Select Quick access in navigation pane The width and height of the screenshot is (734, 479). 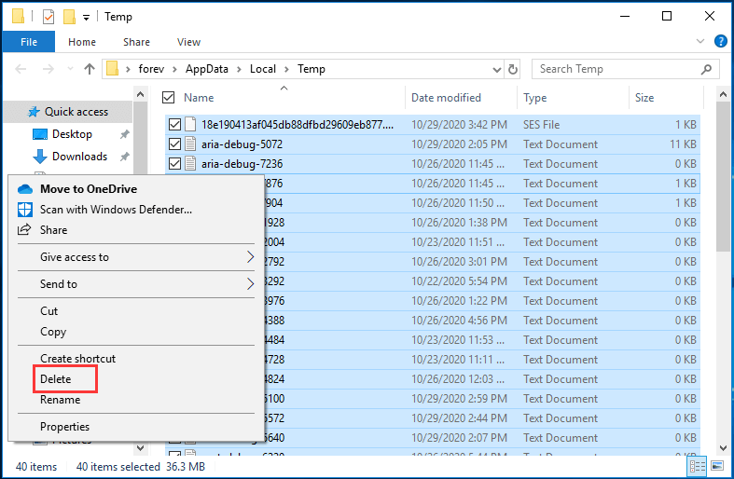(68, 112)
